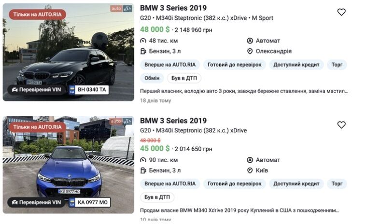The width and height of the screenshot is (366, 224).
Task: Favorite the 45 000 $ BMW listing heart
Action: [x=341, y=125]
